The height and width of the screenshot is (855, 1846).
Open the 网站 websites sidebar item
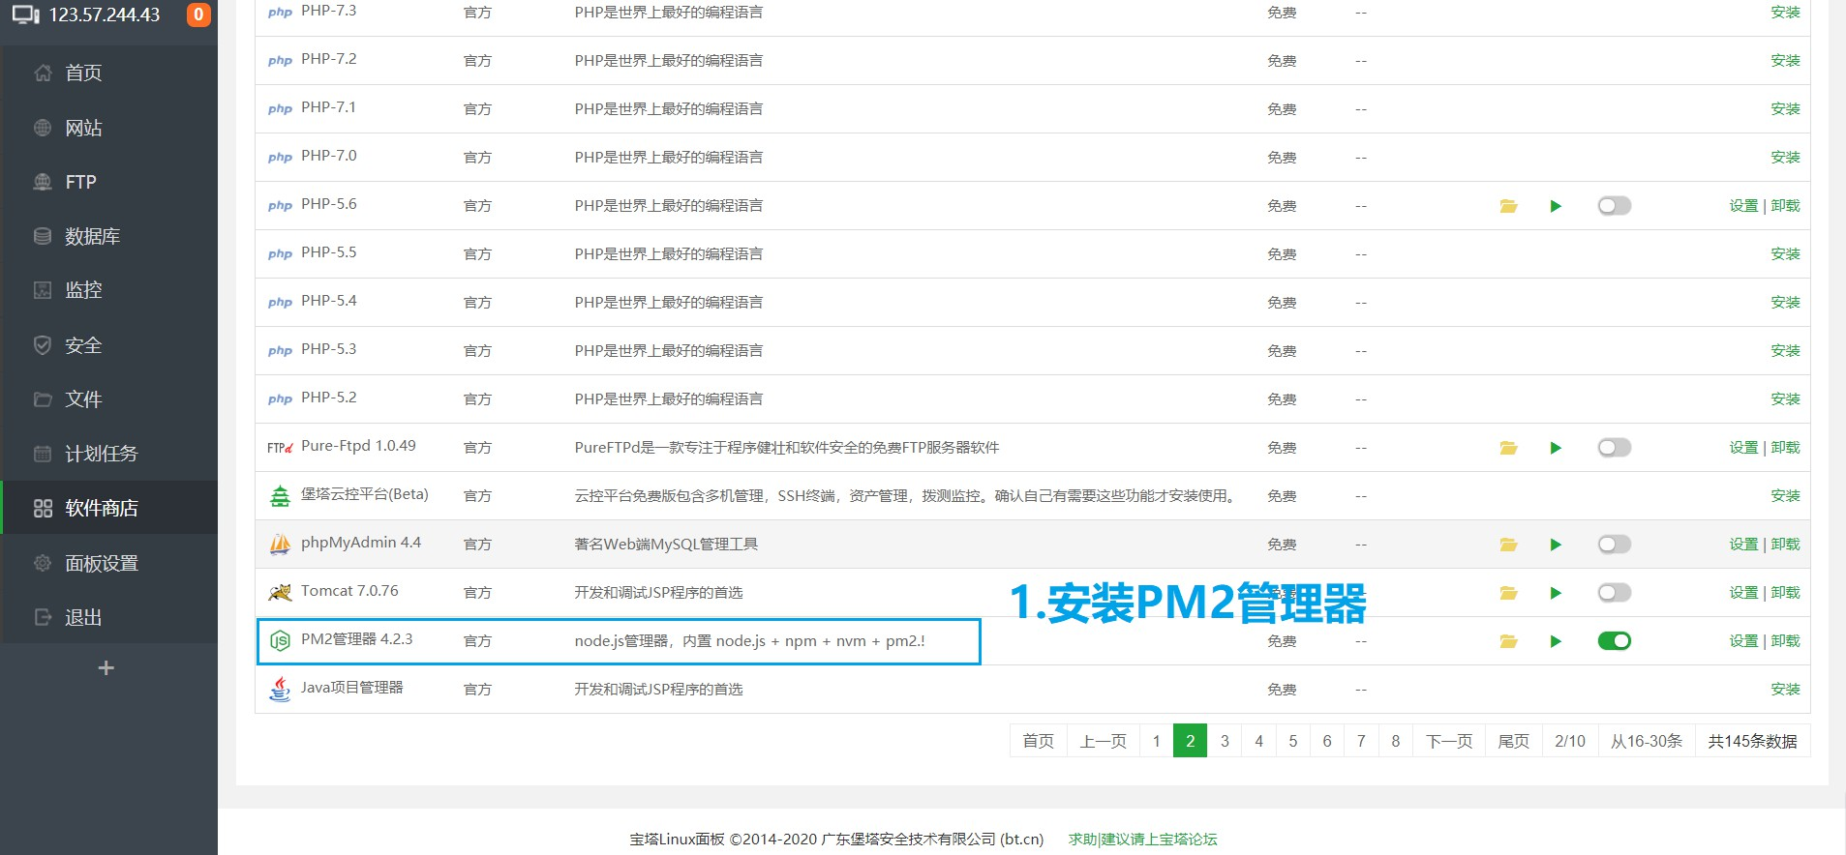coord(108,128)
